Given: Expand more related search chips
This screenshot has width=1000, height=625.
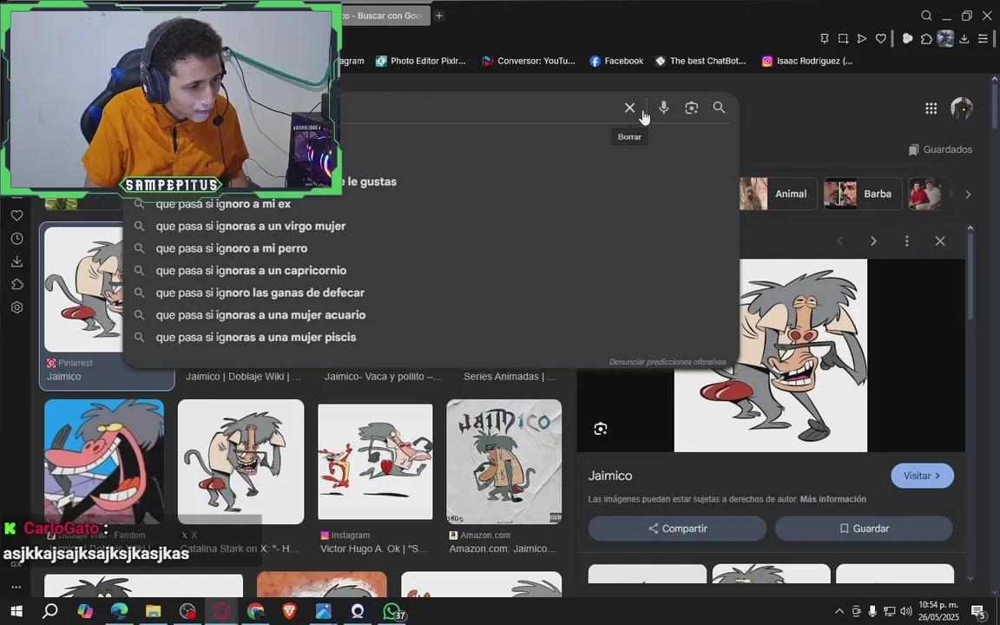Looking at the screenshot, I should tap(967, 194).
